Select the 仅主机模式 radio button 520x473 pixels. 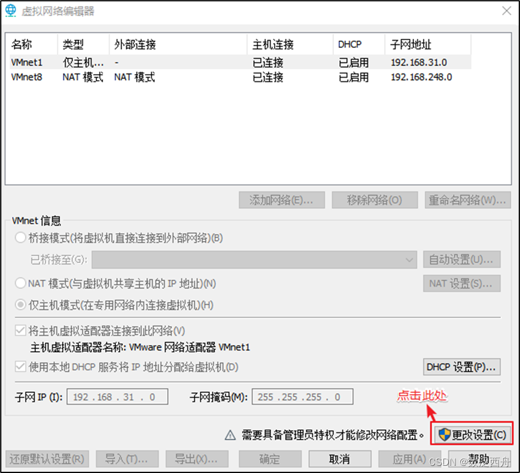point(20,305)
